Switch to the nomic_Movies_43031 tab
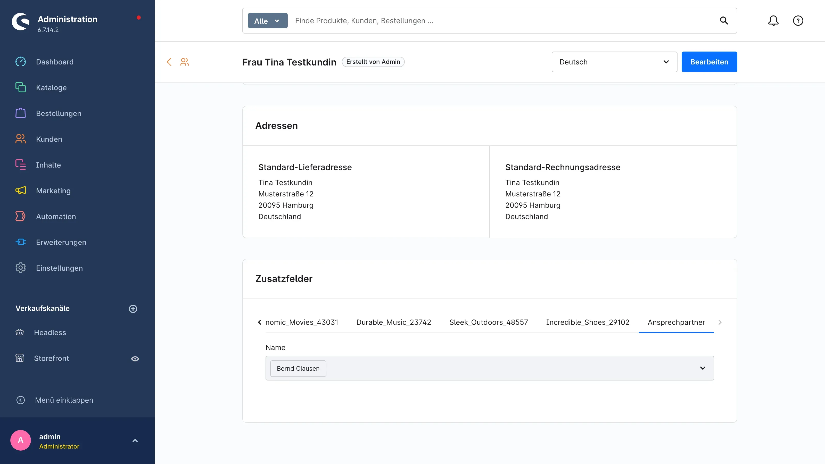This screenshot has width=825, height=464. (x=301, y=322)
